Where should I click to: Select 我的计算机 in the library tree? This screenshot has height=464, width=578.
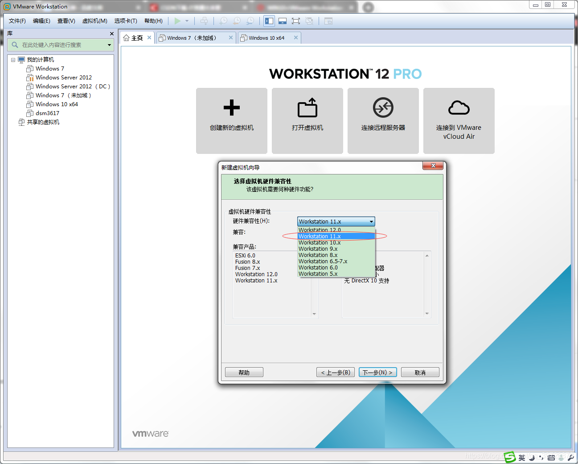click(x=40, y=60)
